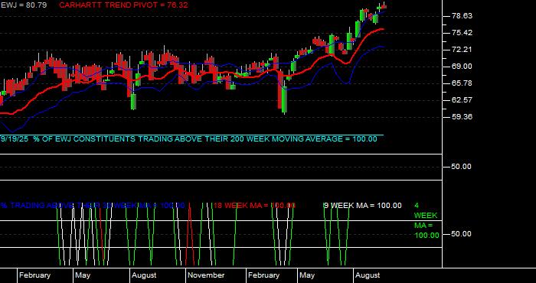Click the 69.00 price axis value

pos(462,67)
